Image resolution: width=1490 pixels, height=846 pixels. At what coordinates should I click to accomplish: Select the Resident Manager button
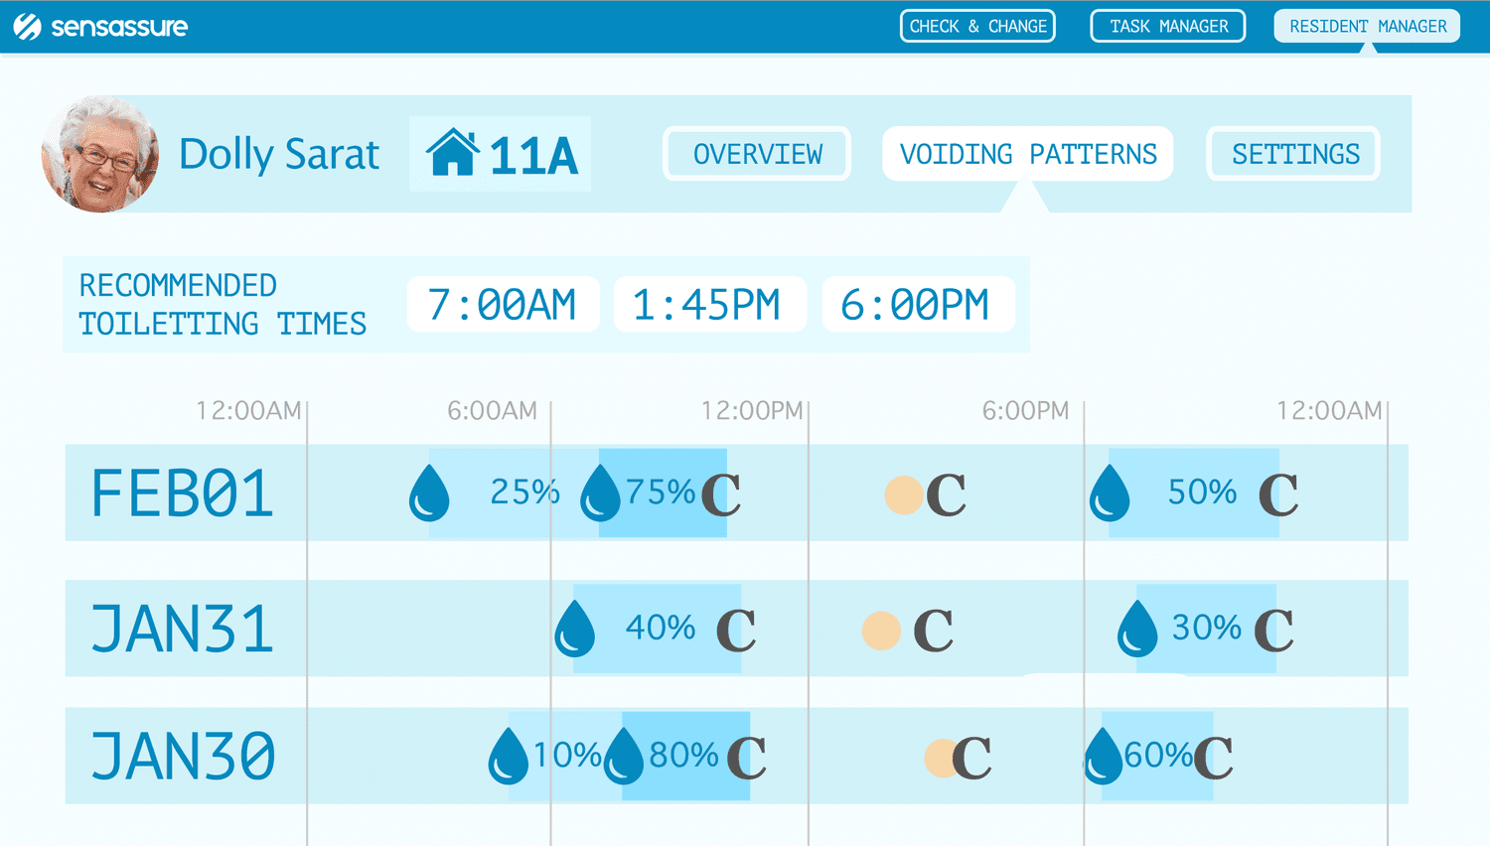[x=1367, y=27]
